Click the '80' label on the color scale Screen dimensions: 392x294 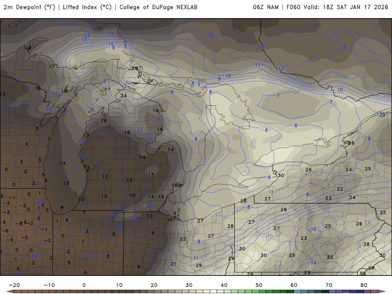pos(364,285)
